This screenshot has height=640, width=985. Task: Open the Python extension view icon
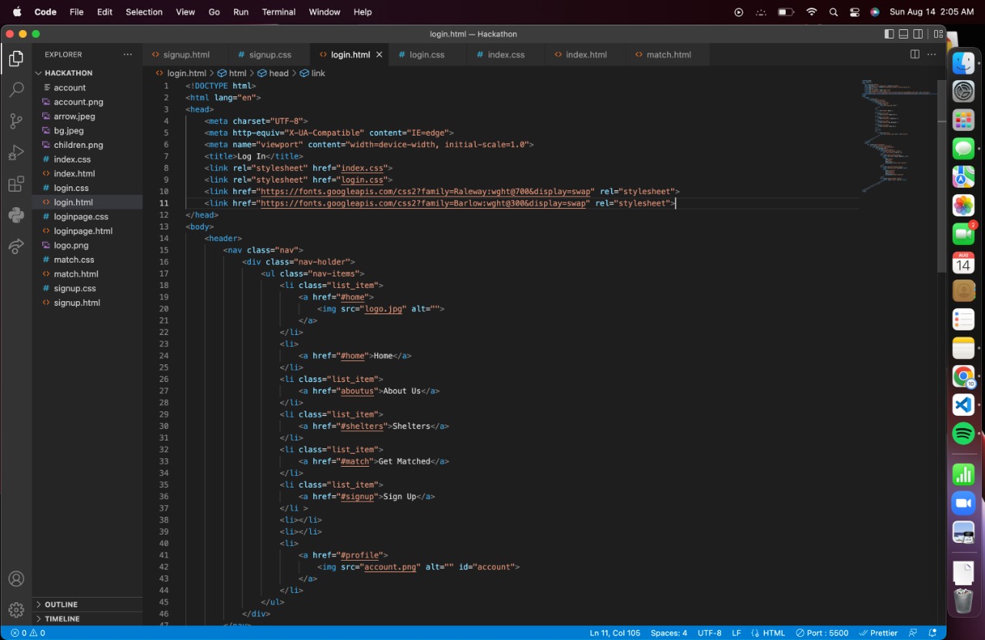tap(16, 215)
